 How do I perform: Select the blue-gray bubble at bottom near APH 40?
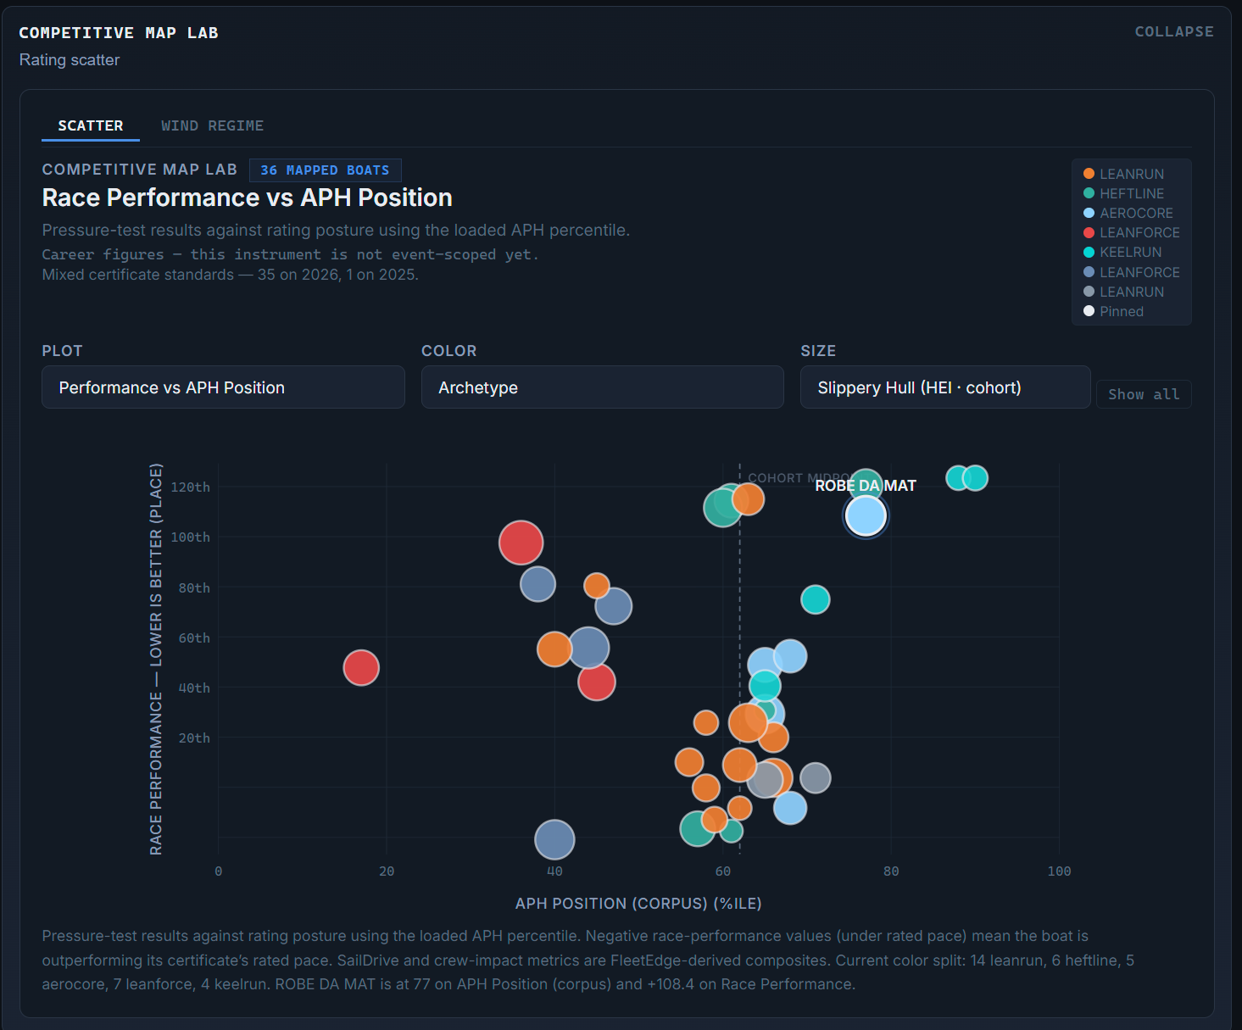pyautogui.click(x=554, y=840)
